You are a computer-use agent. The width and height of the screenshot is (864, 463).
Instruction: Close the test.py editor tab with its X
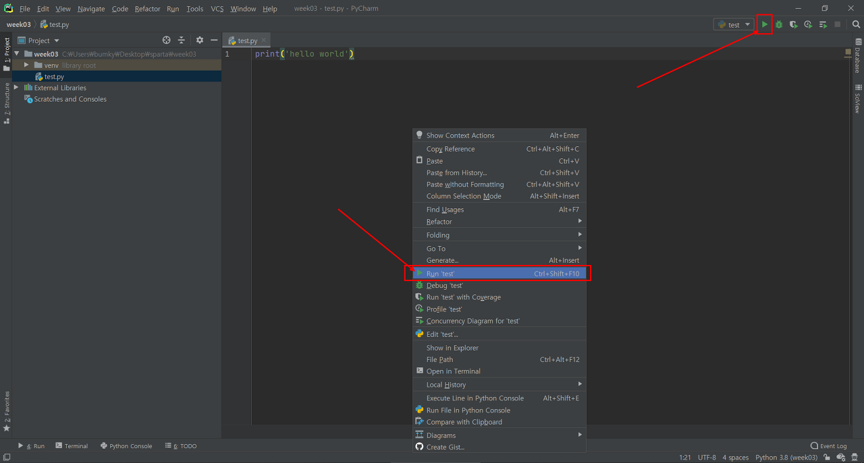(264, 40)
